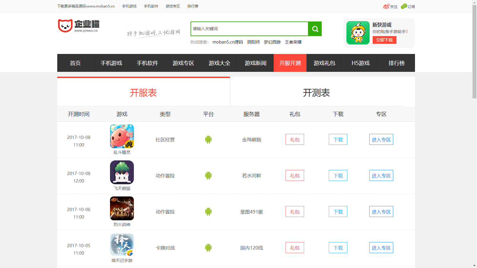Focus the keyword search input field
The width and height of the screenshot is (477, 268).
(250, 29)
